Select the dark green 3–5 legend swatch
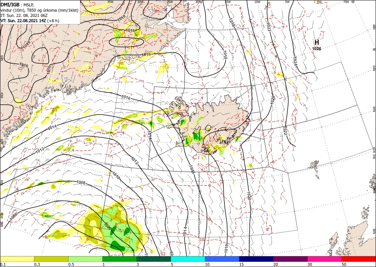The image size is (376, 267). point(154,259)
